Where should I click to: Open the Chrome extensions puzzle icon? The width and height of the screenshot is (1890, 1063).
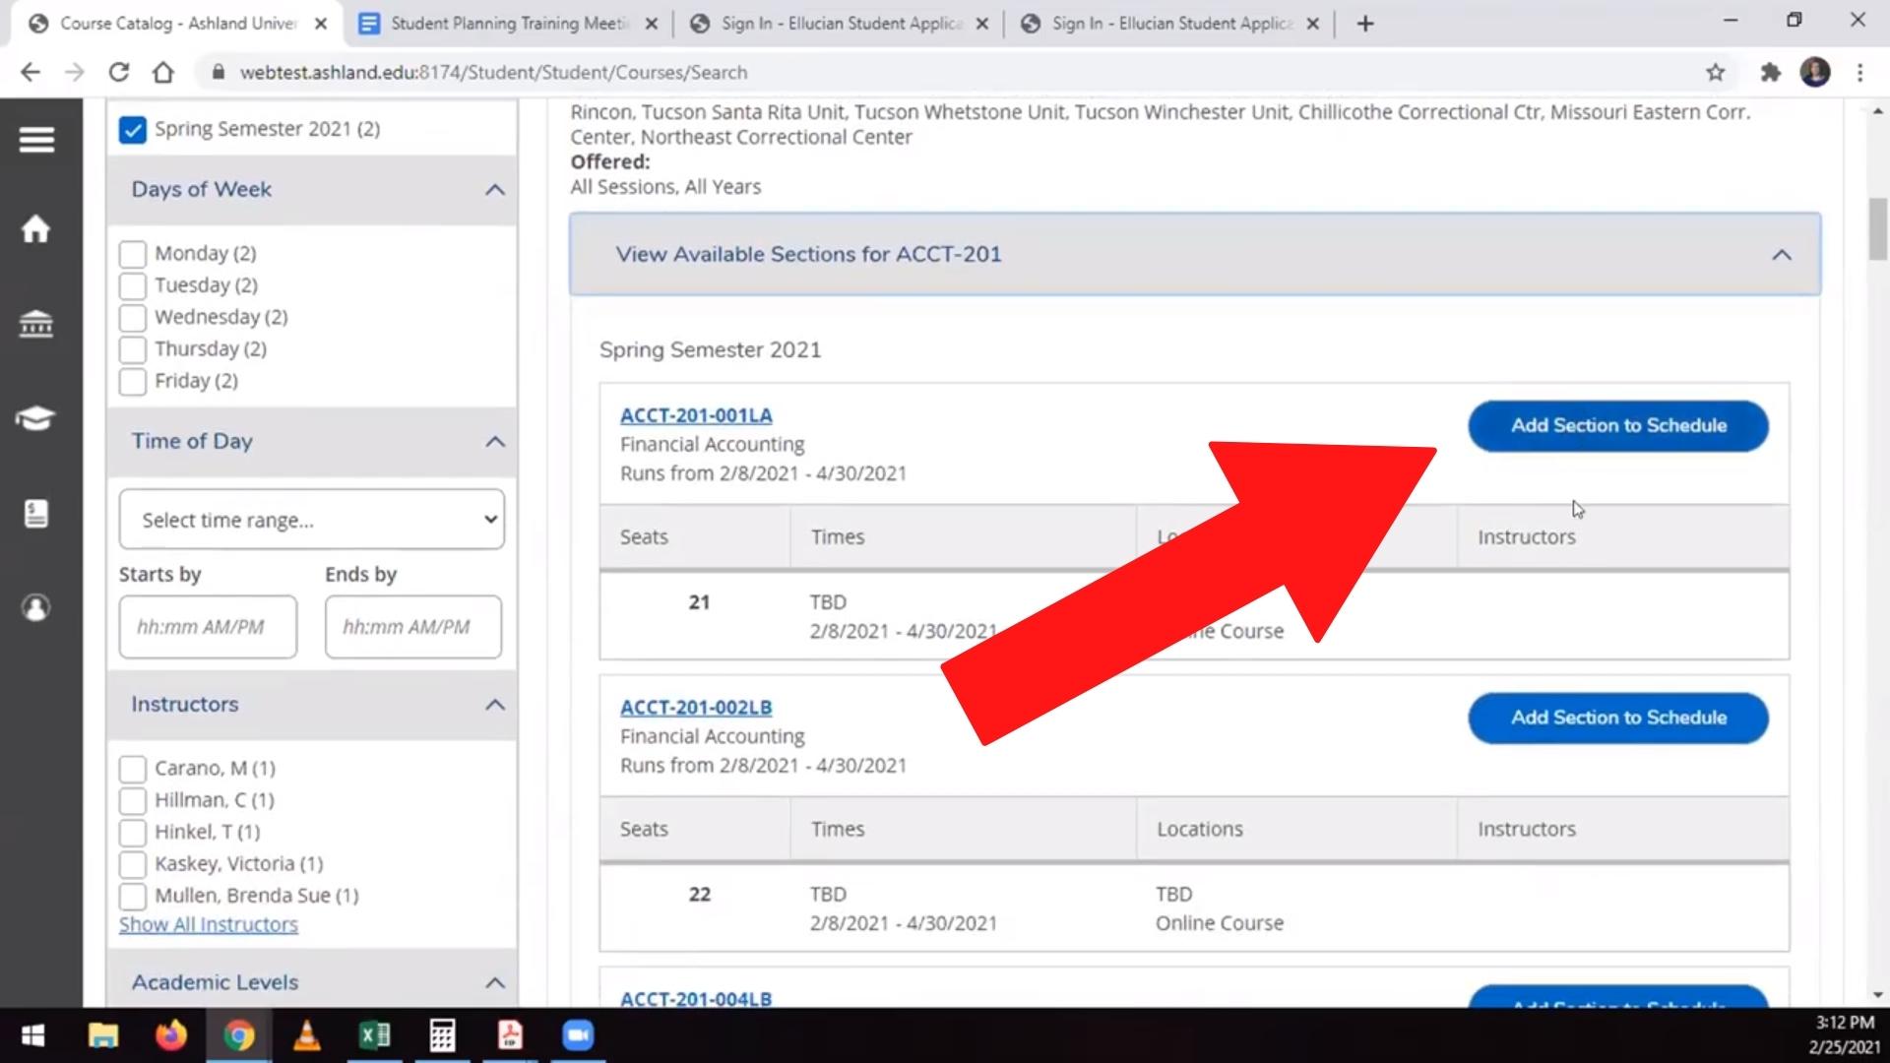point(1770,72)
